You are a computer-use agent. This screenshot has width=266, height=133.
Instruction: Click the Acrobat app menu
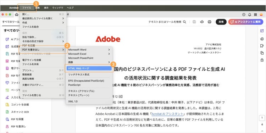(x=14, y=8)
